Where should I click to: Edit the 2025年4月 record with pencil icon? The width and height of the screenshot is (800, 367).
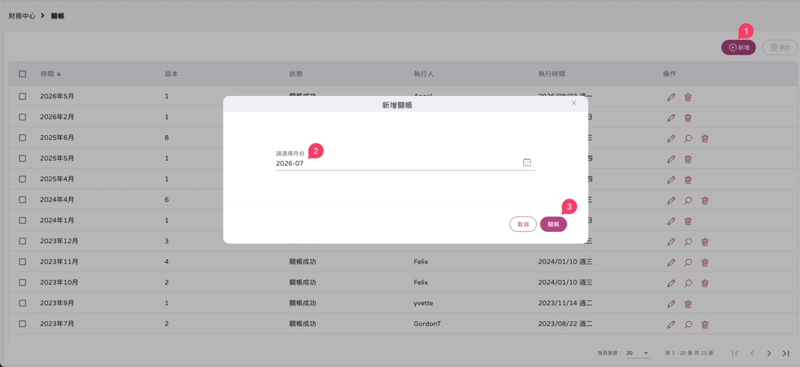(671, 180)
